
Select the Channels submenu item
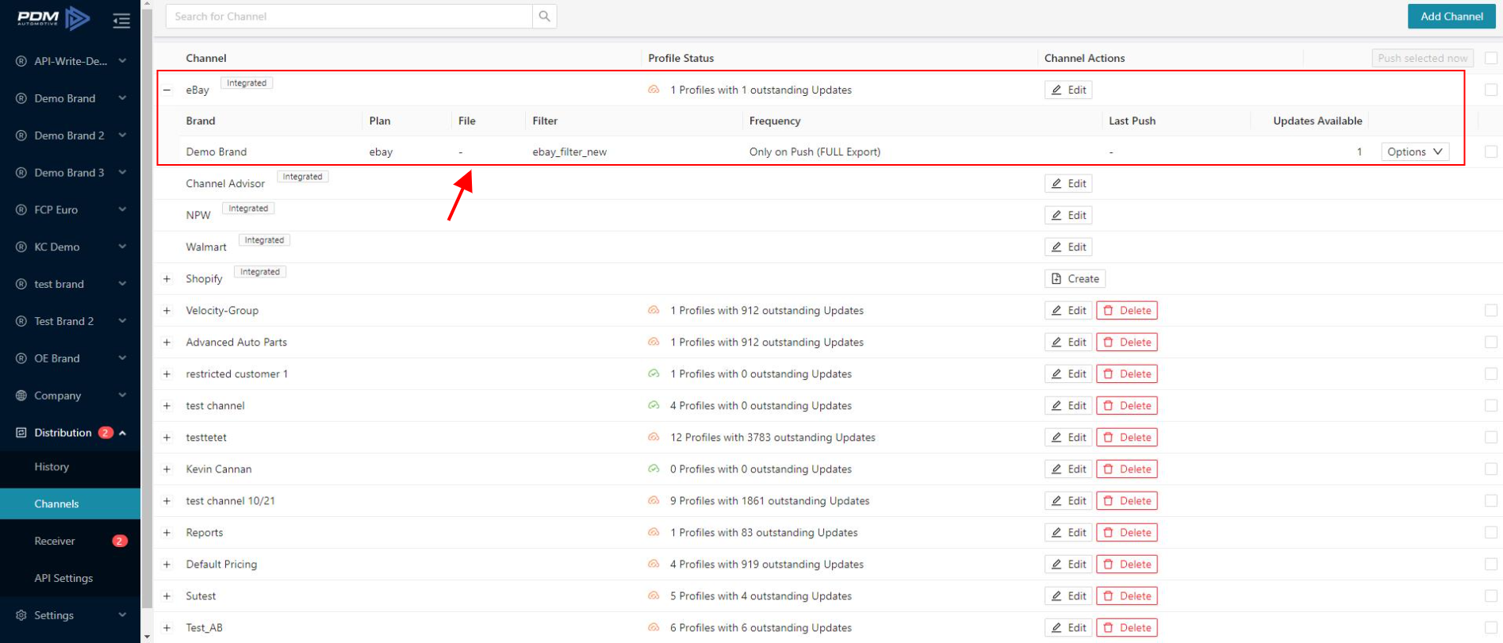tap(71, 503)
